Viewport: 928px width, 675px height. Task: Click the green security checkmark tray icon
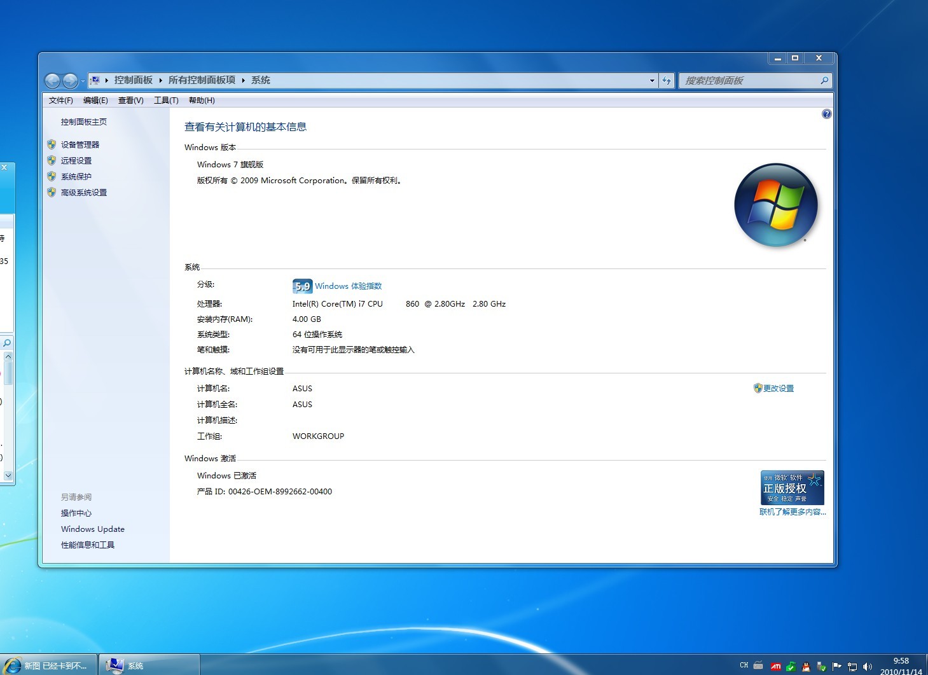pos(791,667)
